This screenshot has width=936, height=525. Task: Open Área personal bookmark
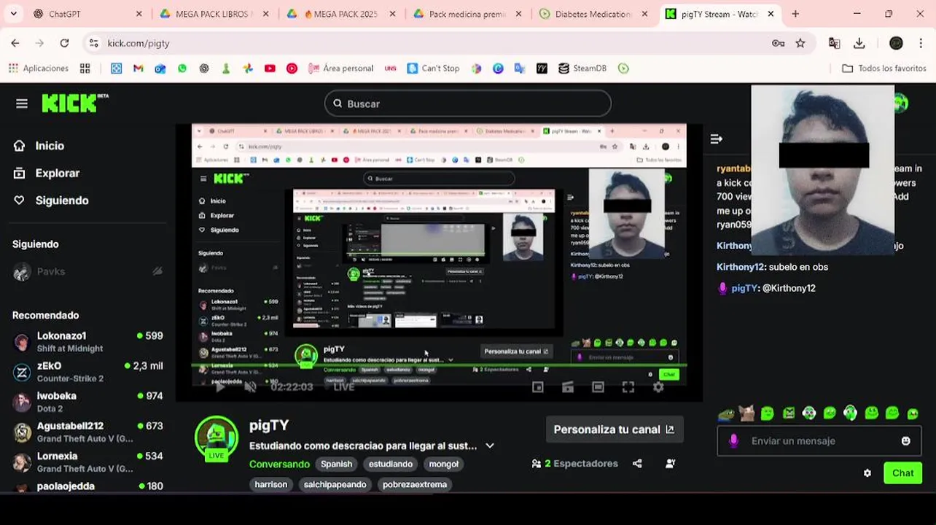(x=340, y=68)
